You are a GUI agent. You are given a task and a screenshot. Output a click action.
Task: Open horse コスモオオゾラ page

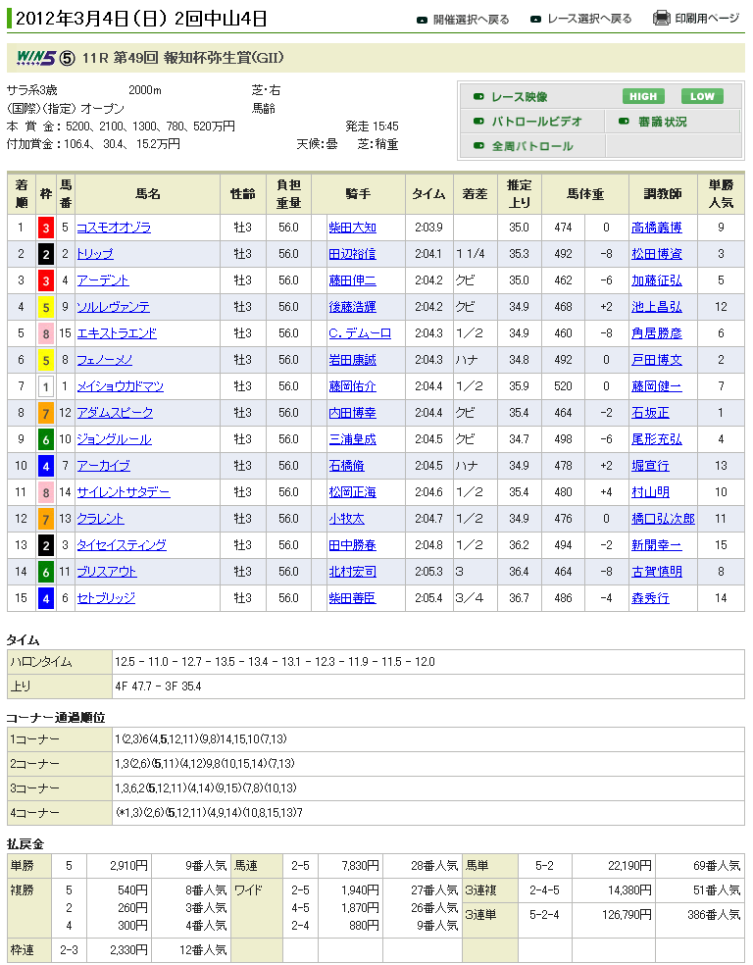pos(114,228)
